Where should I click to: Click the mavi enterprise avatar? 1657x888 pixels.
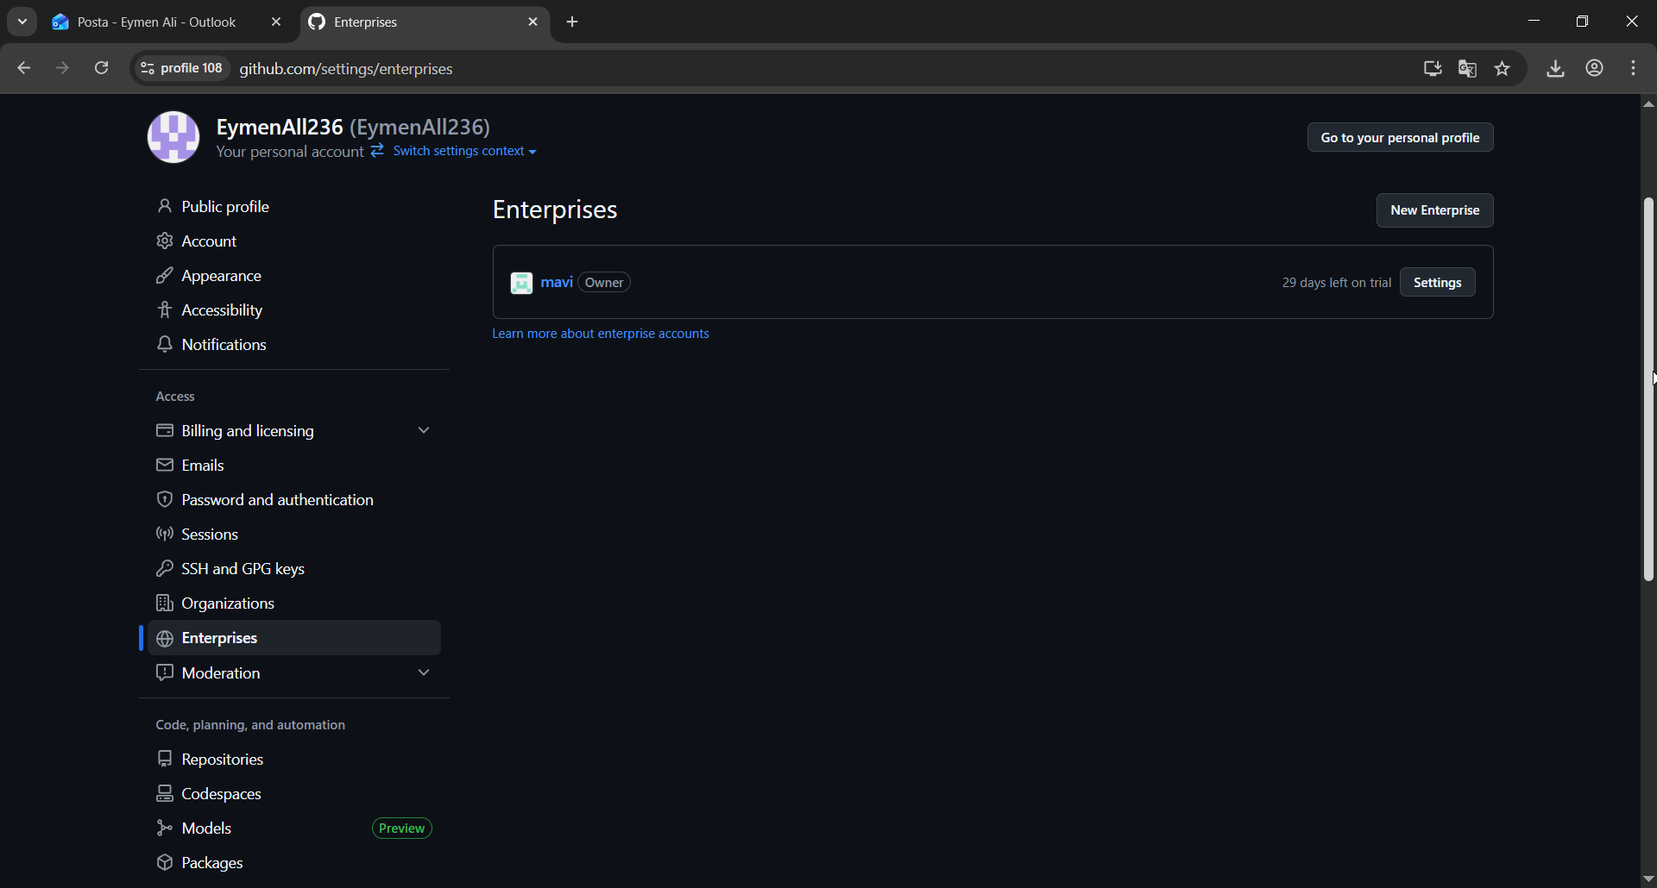(521, 283)
